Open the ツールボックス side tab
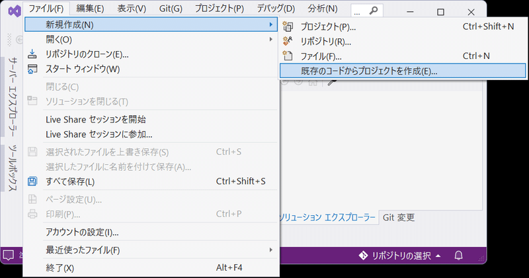The width and height of the screenshot is (529, 278). pyautogui.click(x=13, y=168)
